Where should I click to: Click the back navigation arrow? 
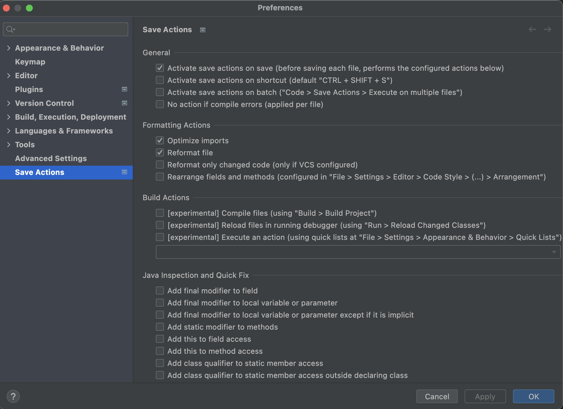pyautogui.click(x=532, y=29)
